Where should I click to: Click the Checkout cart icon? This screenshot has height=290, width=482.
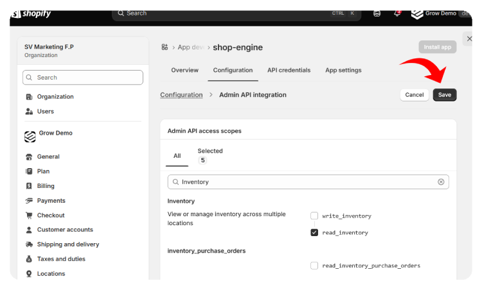29,216
